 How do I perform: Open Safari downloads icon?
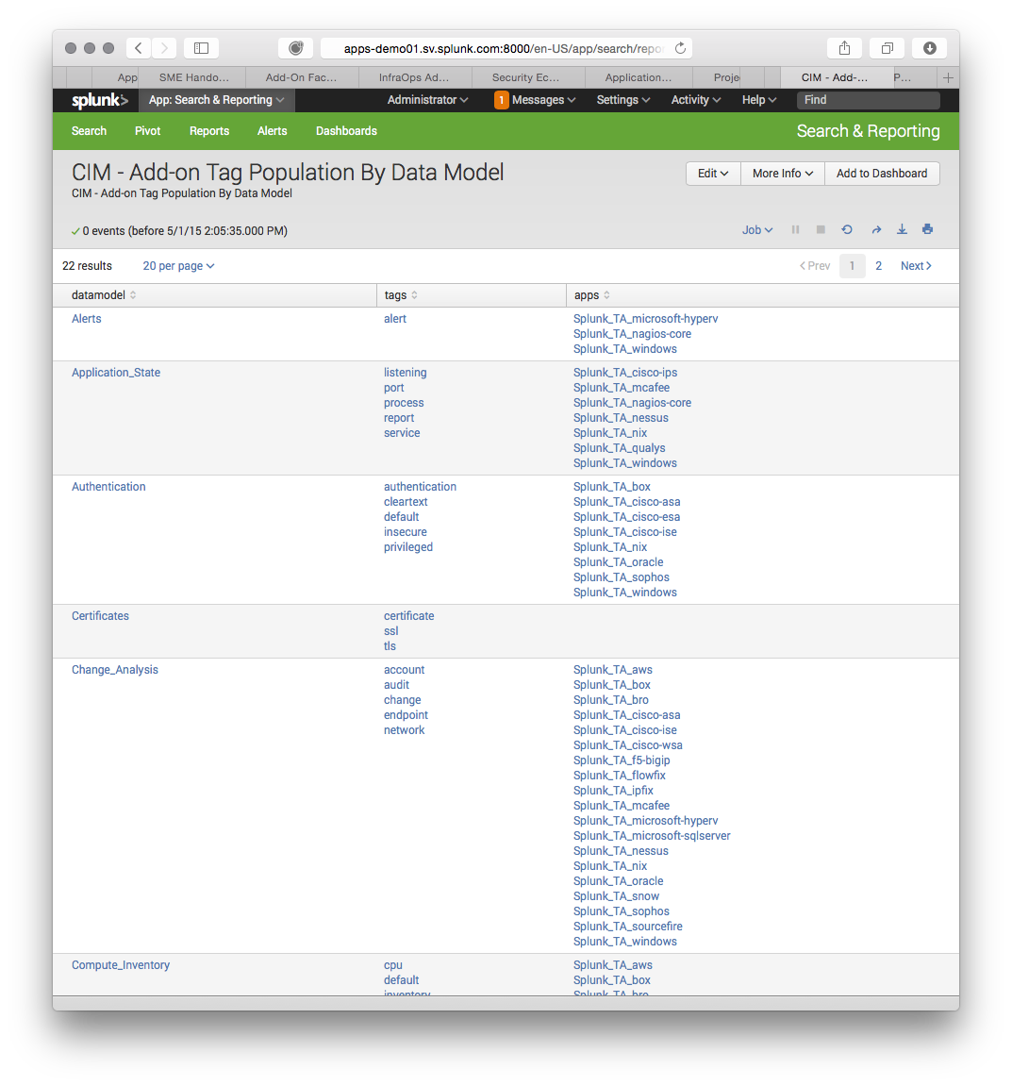(x=930, y=48)
